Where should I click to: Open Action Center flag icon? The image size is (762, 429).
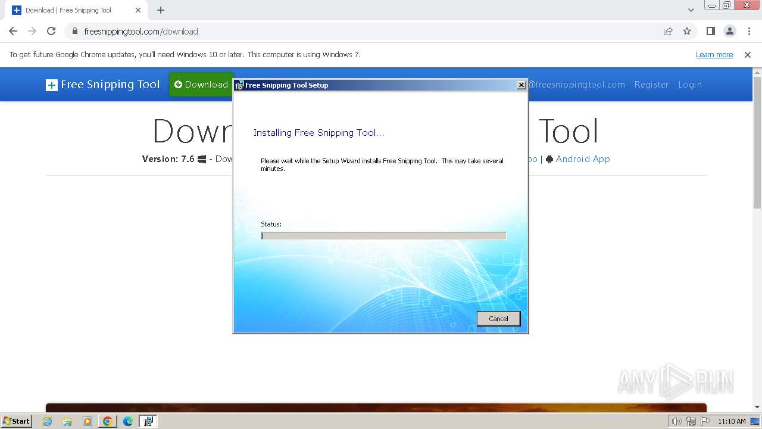pyautogui.click(x=705, y=421)
